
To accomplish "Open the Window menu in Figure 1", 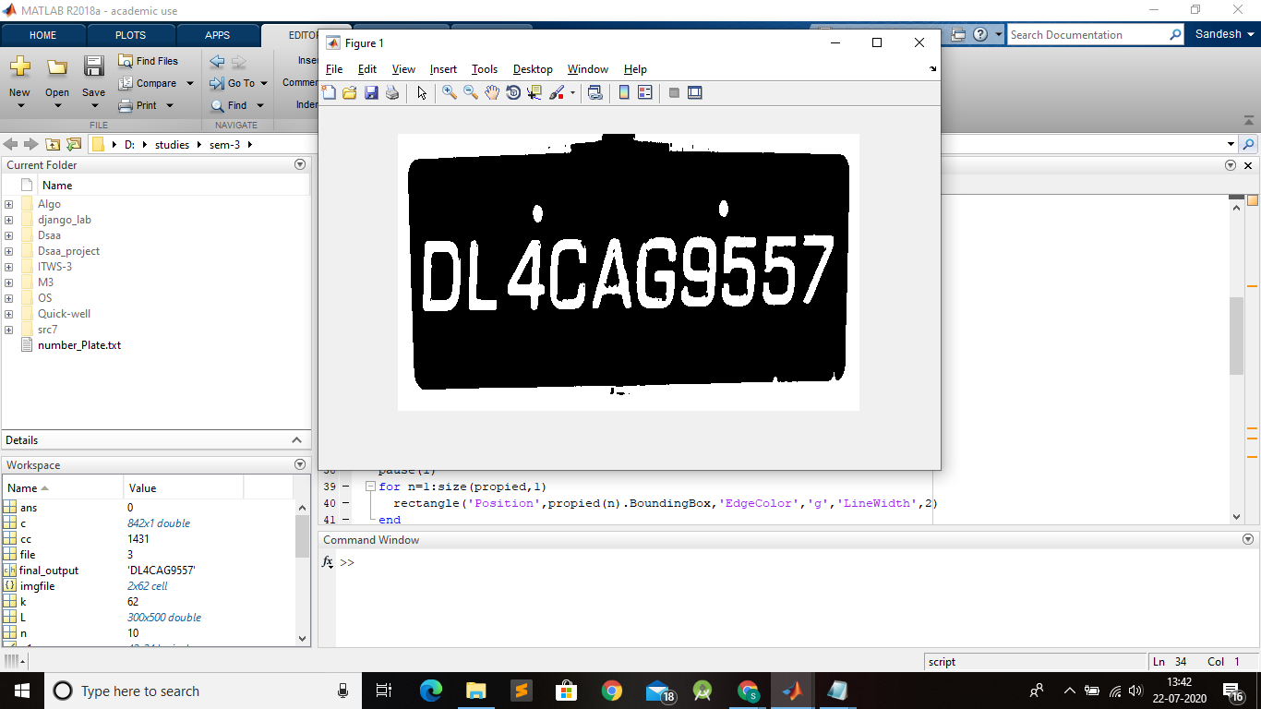I will 588,69.
